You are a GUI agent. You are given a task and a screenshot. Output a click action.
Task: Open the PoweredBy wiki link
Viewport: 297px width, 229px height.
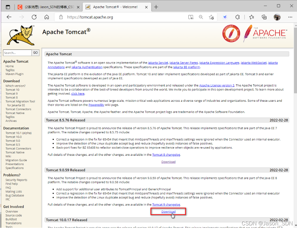96,105
